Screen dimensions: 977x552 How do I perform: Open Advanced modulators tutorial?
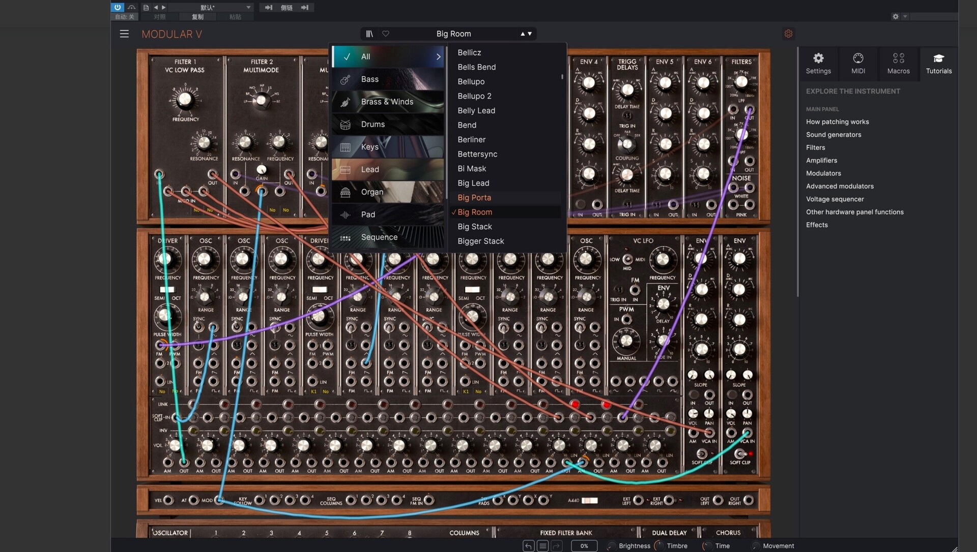coord(840,187)
